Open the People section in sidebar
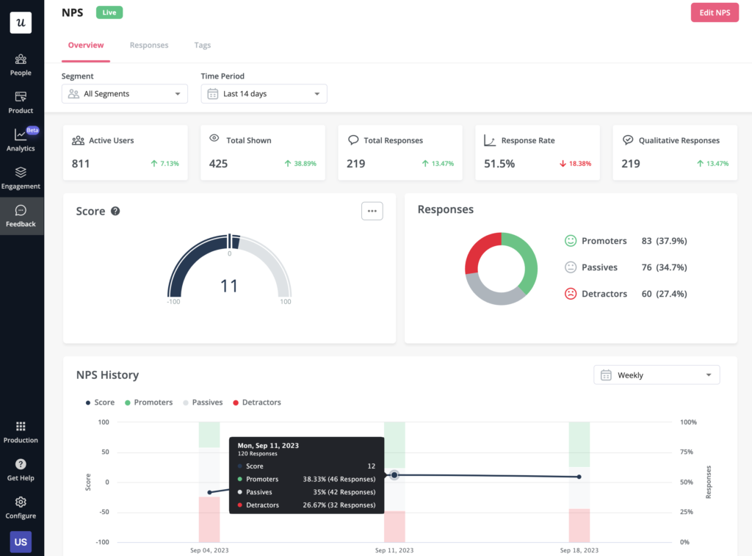 click(21, 64)
